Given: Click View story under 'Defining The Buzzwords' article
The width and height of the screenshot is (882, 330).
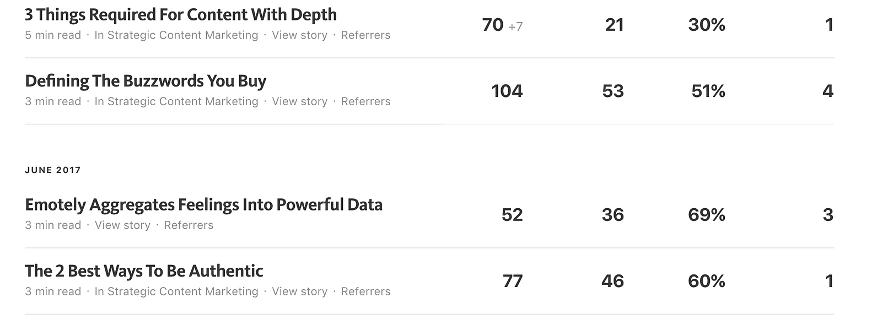Looking at the screenshot, I should [299, 101].
